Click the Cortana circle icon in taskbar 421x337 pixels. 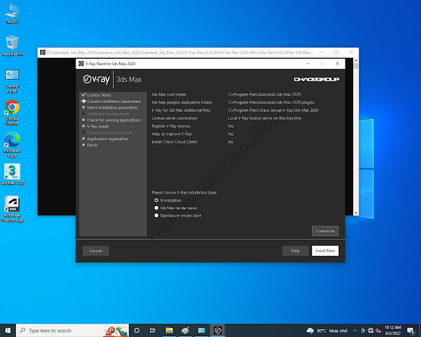[x=137, y=330]
